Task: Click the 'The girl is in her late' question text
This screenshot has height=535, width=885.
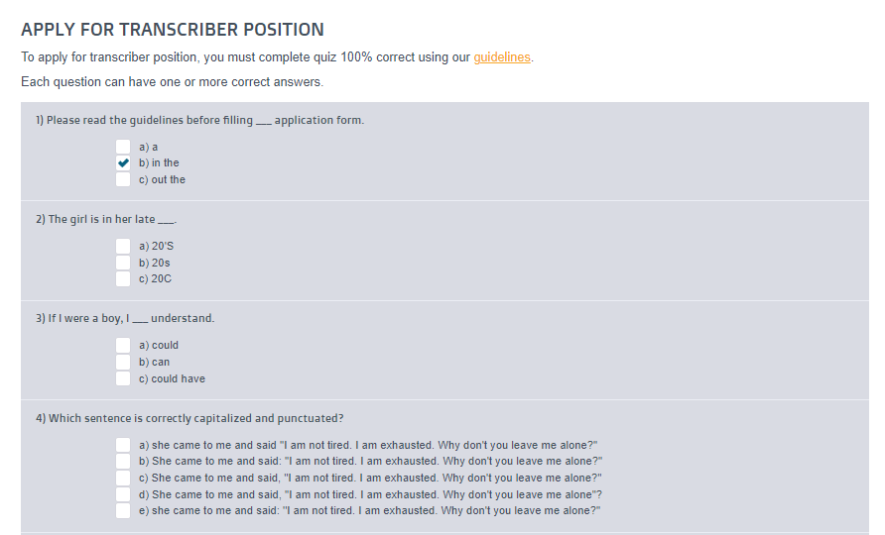Action: click(105, 219)
